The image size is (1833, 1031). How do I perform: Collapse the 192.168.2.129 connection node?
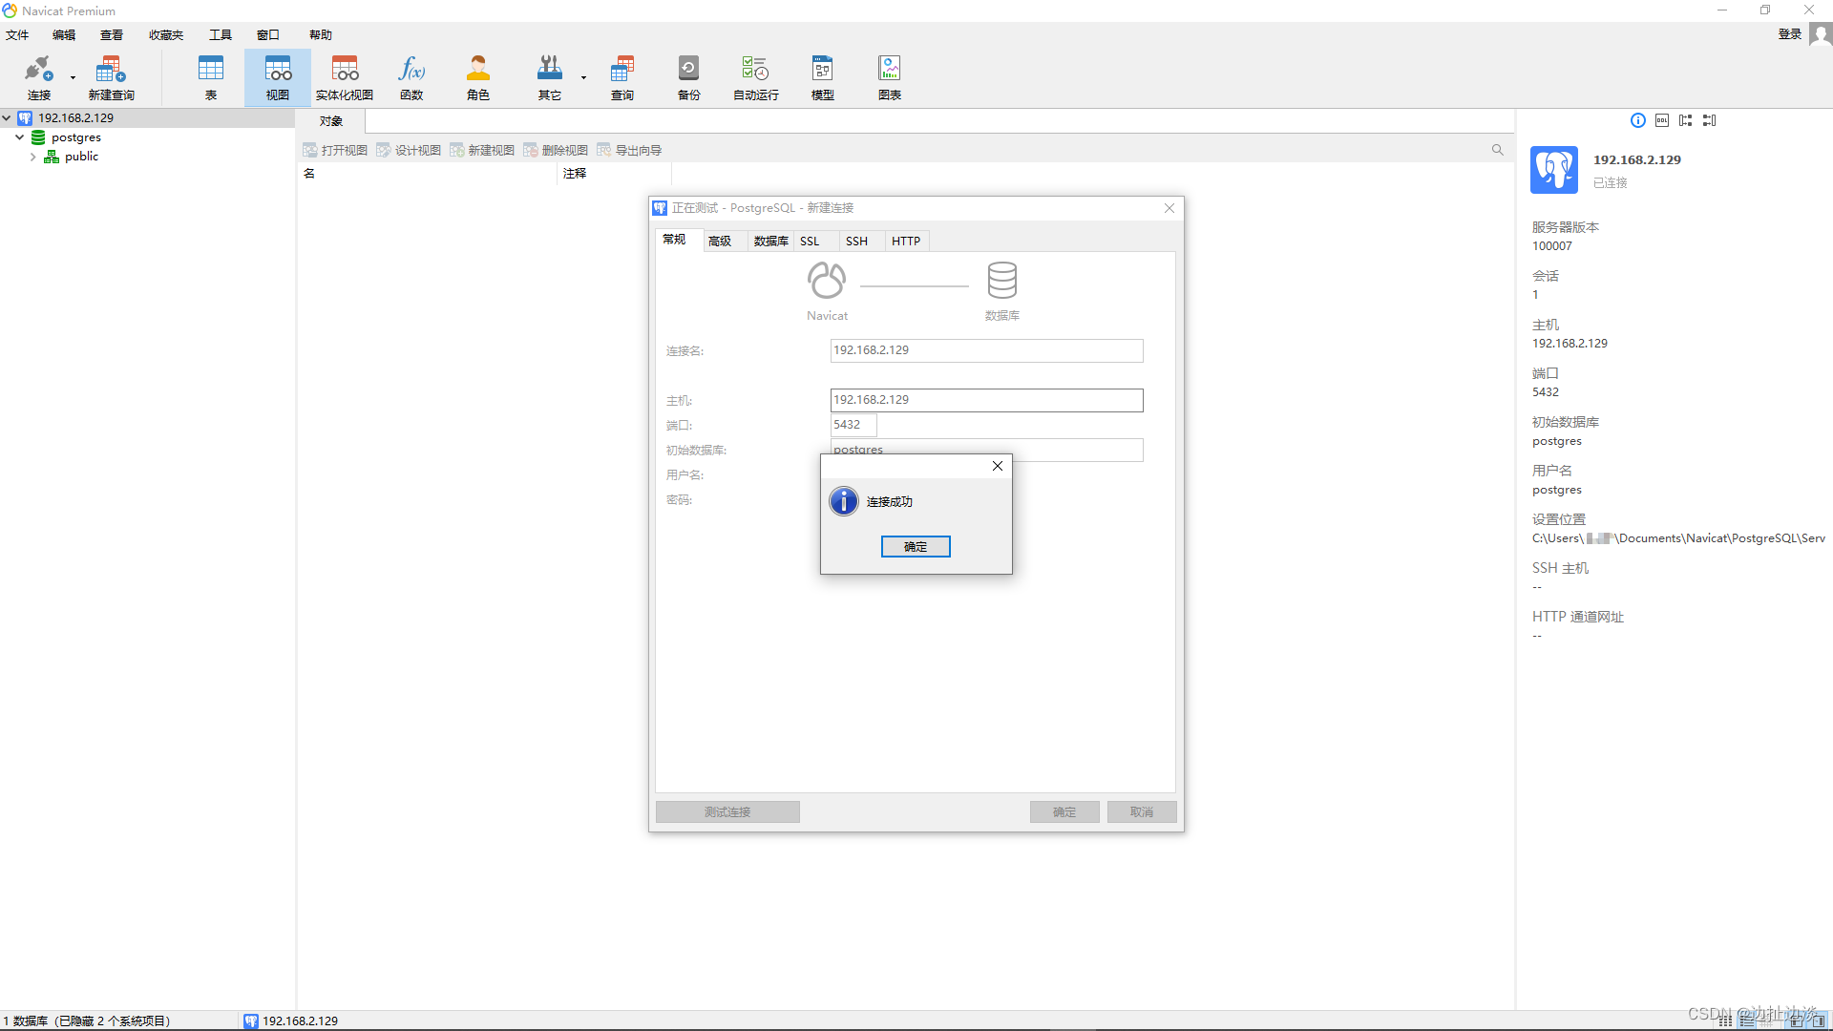[x=7, y=118]
